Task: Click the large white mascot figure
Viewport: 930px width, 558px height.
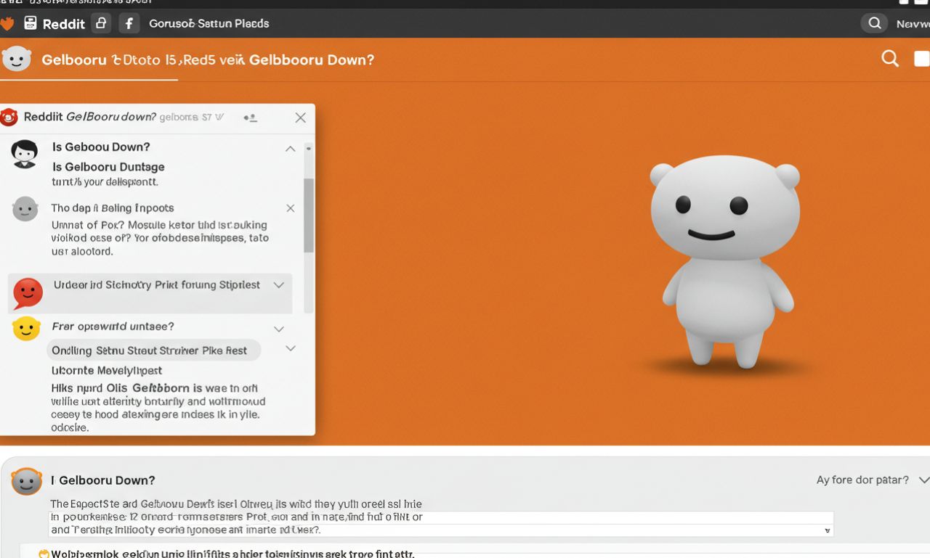Action: 725,261
